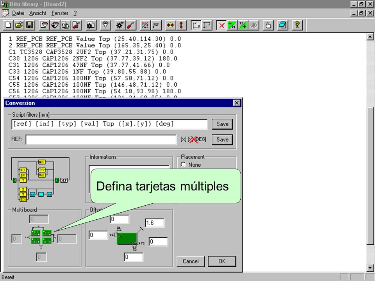Click the red X delete toolbar icon

tap(222, 25)
